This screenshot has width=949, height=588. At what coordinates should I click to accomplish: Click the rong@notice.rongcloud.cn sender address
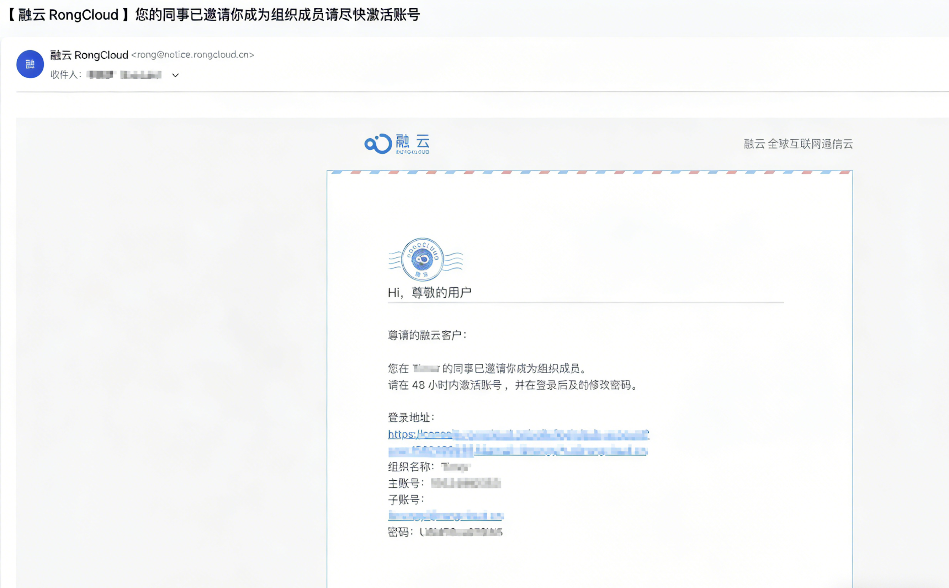pos(192,55)
